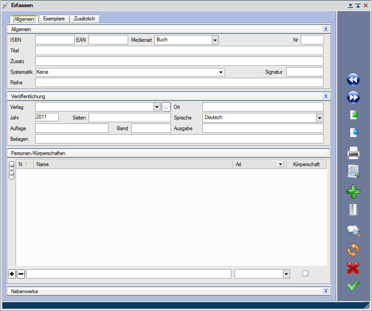
Task: Add person with black plus button
Action: coord(12,274)
